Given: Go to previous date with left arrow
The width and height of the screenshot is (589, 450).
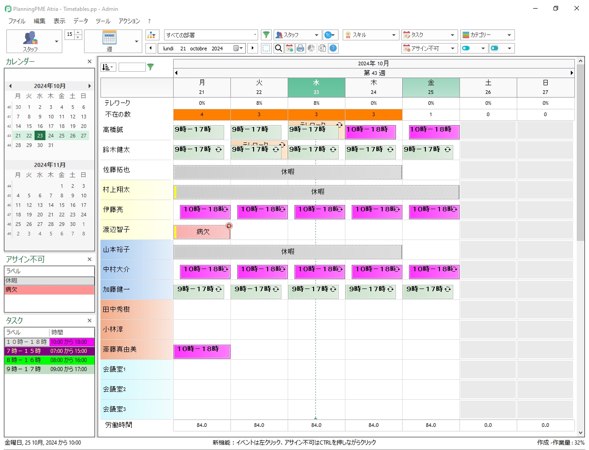Looking at the screenshot, I should tap(151, 48).
